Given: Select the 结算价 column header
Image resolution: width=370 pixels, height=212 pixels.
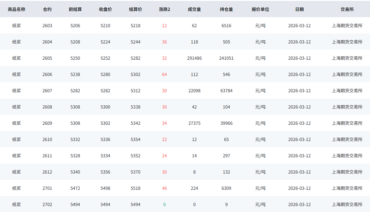Looking at the screenshot, I should click(x=136, y=9).
